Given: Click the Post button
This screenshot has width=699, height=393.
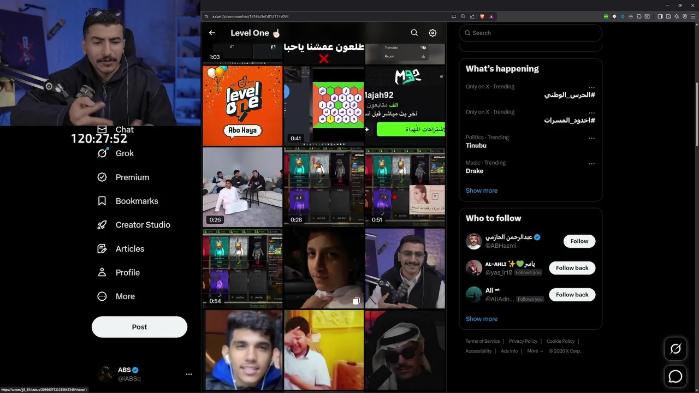Looking at the screenshot, I should (x=139, y=327).
